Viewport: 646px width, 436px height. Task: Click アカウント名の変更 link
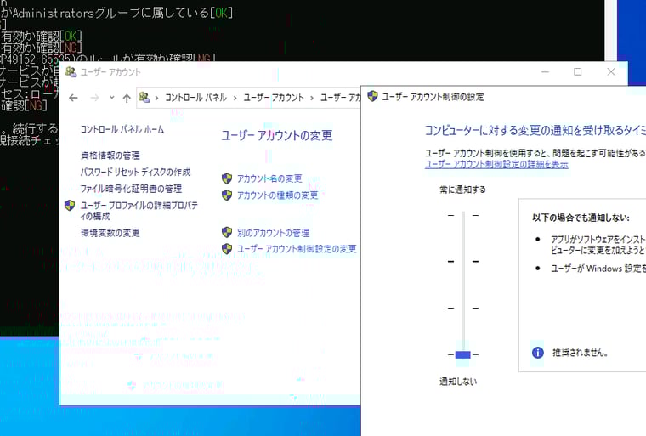click(269, 178)
